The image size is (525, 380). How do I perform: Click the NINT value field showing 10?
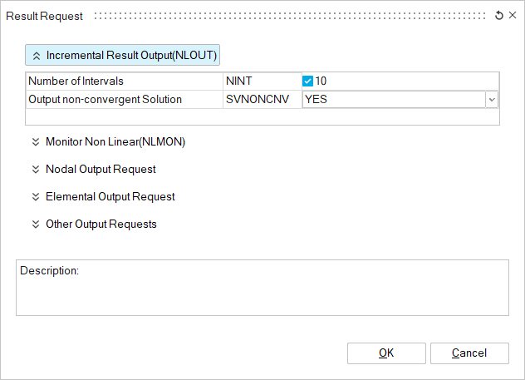400,81
